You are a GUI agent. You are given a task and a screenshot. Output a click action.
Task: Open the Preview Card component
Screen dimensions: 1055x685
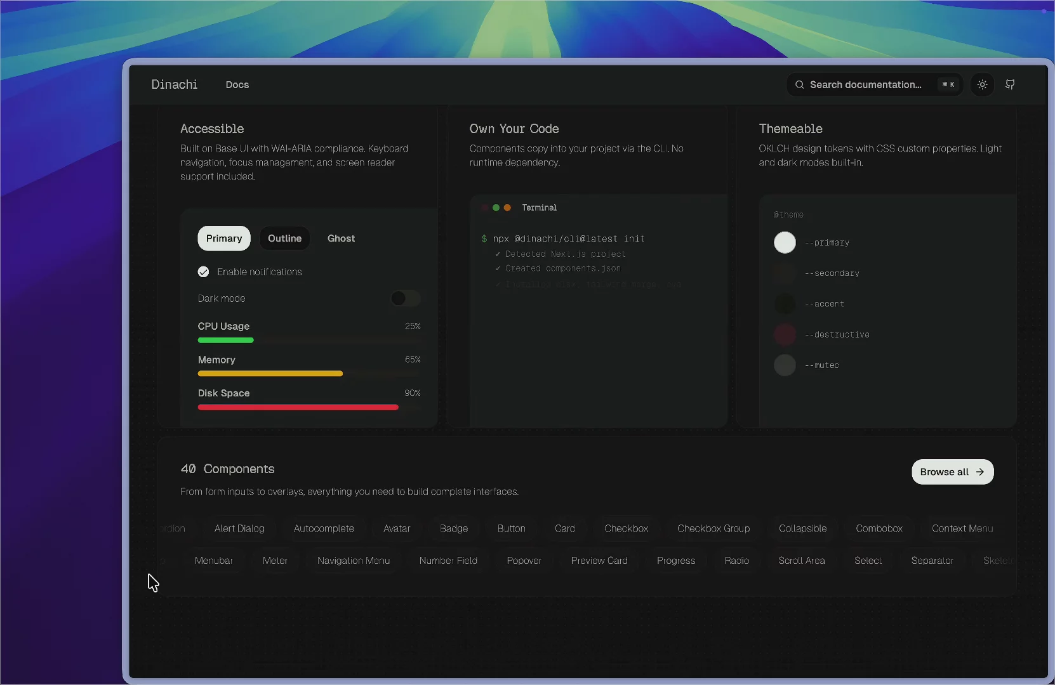pyautogui.click(x=599, y=561)
